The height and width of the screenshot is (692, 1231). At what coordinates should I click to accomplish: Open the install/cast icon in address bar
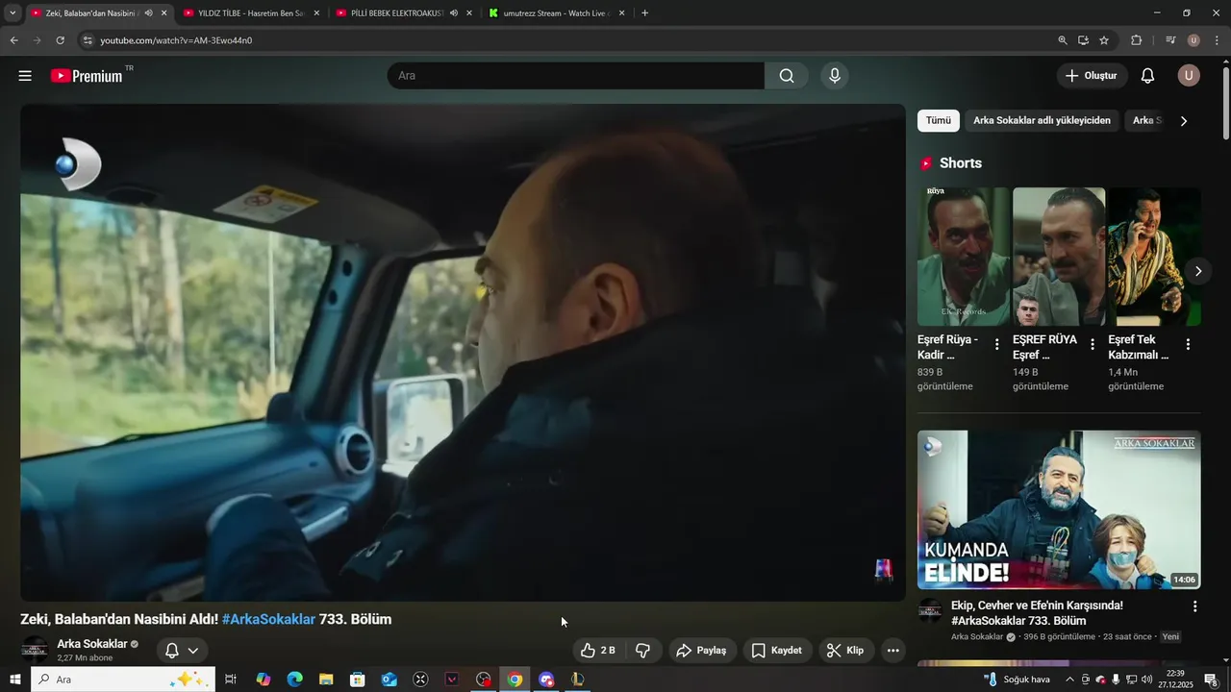click(1083, 40)
